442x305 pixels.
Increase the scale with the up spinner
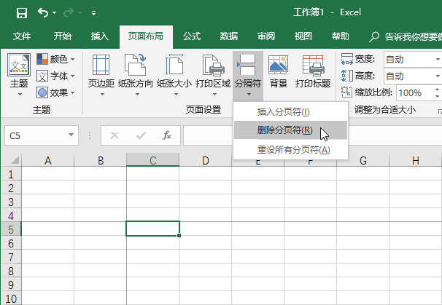(x=437, y=90)
